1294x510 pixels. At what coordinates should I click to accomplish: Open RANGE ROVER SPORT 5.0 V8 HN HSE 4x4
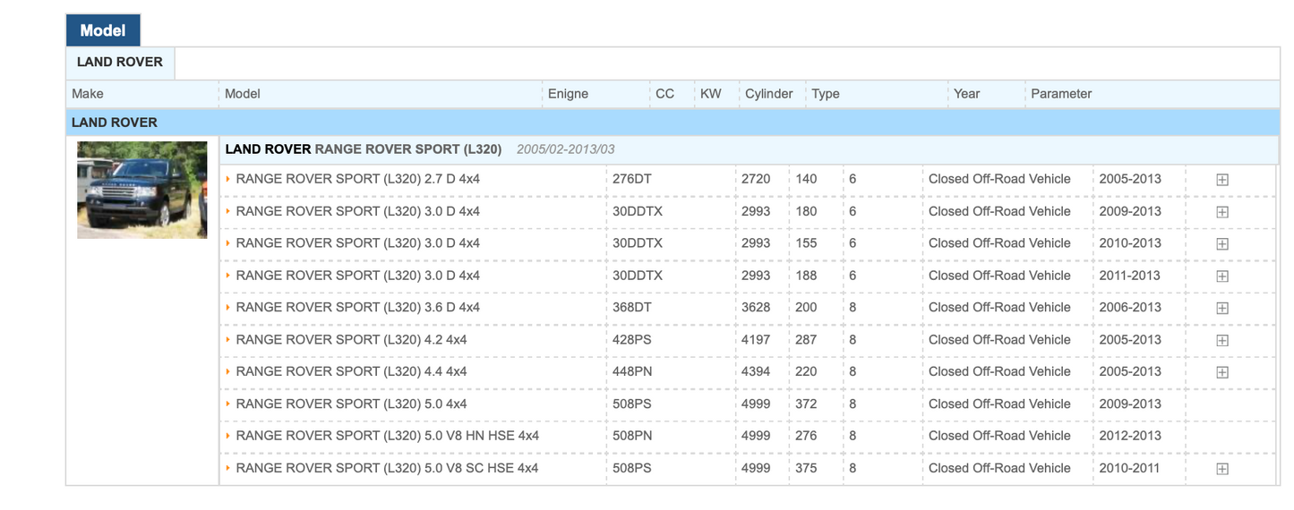388,437
